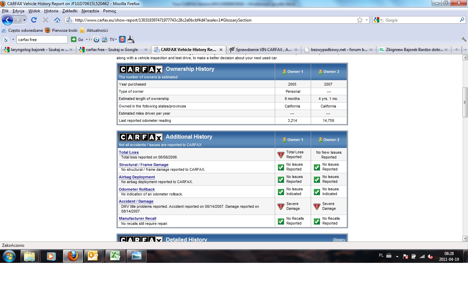
Task: Open the picture viewer taskbar item
Action: click(136, 256)
